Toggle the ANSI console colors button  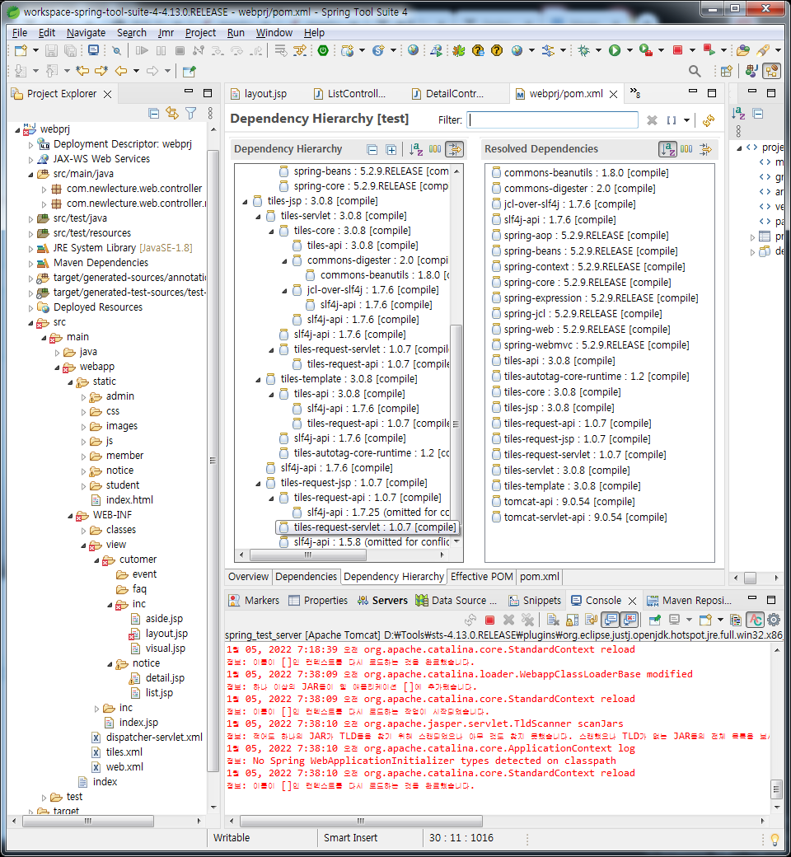pyautogui.click(x=756, y=620)
